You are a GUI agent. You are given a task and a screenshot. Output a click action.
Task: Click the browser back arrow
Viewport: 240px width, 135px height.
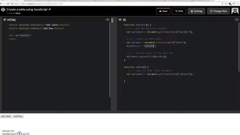[1, 4]
